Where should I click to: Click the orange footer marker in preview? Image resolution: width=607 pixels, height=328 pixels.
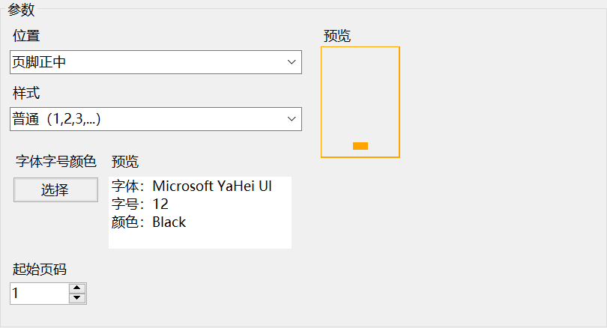[360, 146]
